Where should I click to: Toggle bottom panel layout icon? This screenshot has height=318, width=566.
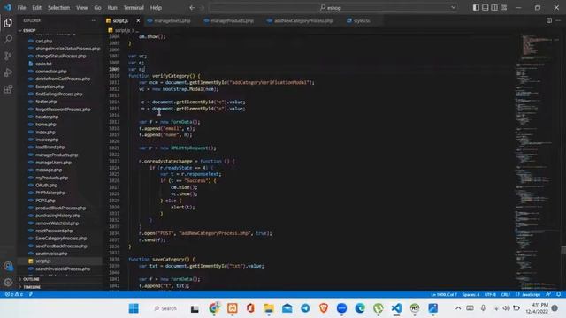486,8
